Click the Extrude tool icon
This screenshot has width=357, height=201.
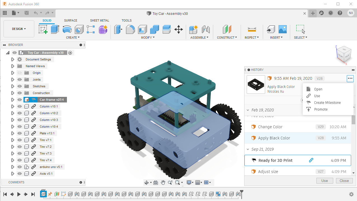click(x=55, y=29)
